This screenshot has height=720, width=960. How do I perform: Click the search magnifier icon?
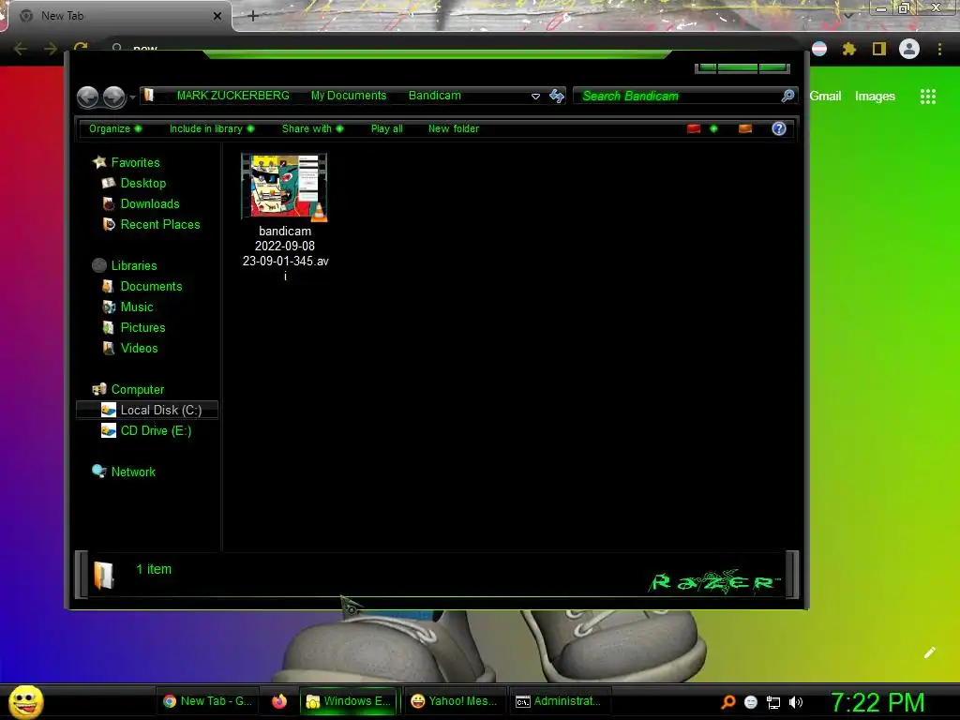tap(787, 96)
